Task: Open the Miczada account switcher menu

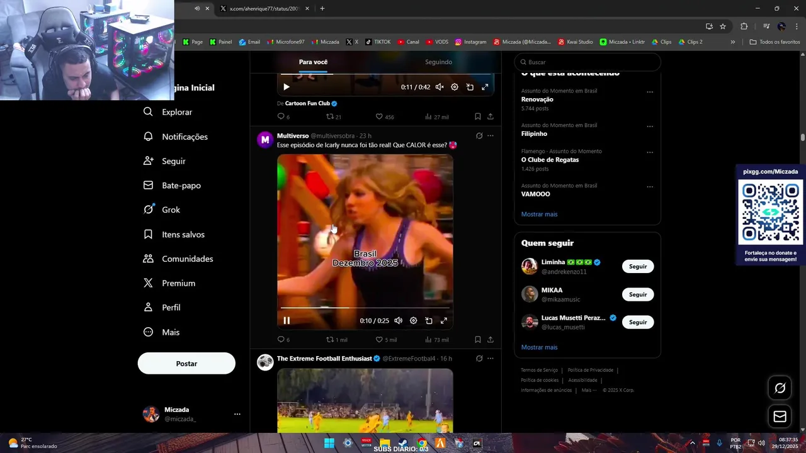Action: pyautogui.click(x=237, y=414)
